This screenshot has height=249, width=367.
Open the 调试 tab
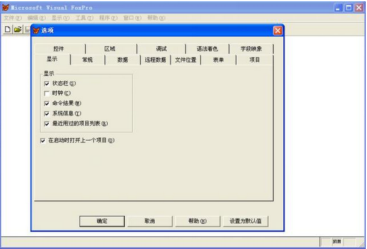click(162, 49)
